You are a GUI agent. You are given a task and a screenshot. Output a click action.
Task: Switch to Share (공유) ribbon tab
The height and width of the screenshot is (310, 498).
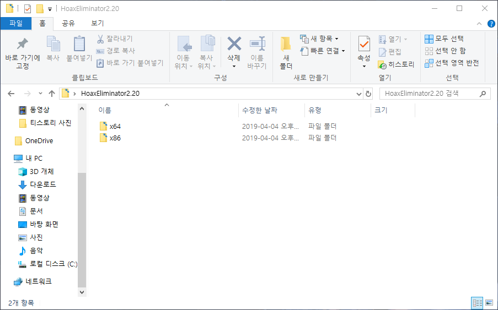point(68,24)
